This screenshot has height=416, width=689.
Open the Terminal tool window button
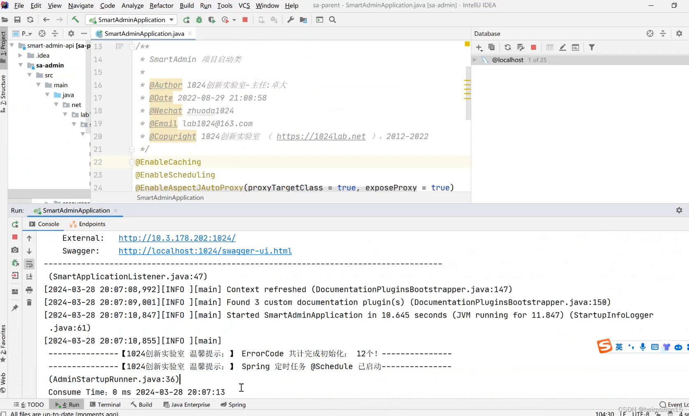(105, 404)
